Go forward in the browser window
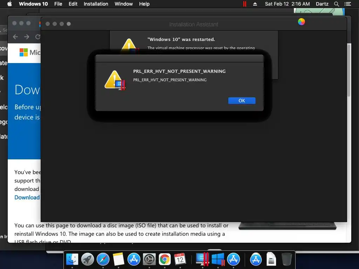Viewport: 359px width, 269px height. coord(27,36)
